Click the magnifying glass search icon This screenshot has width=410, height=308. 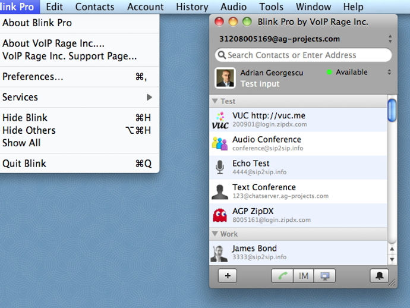[x=222, y=55]
